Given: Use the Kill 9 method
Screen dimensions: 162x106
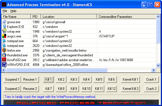Looking at the screenshot, I should [74, 89].
